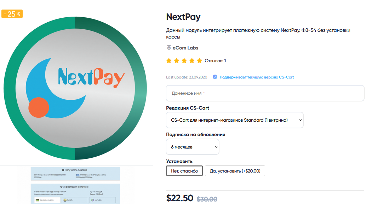Click the first rating star
Screen dimensions: 366x204
click(x=169, y=61)
